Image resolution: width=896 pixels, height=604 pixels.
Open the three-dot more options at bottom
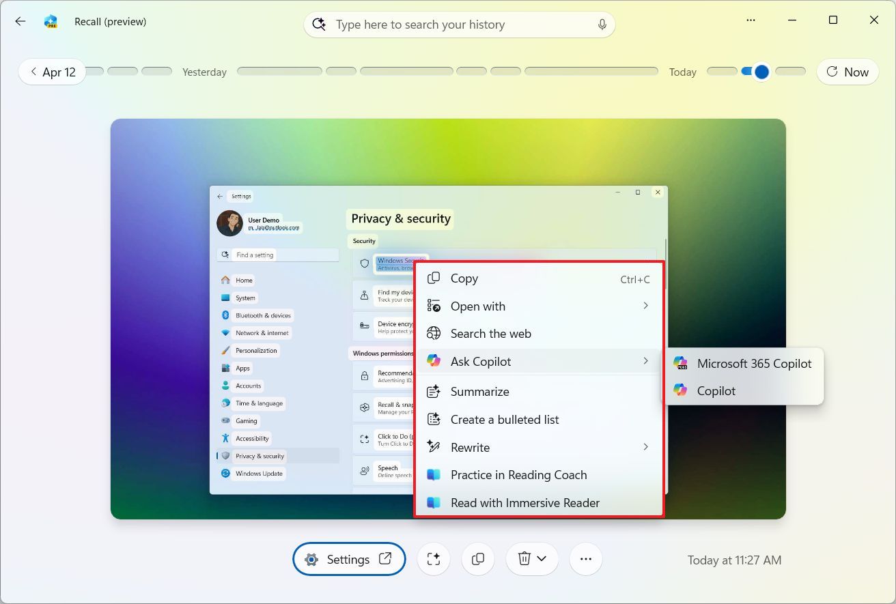pyautogui.click(x=585, y=559)
